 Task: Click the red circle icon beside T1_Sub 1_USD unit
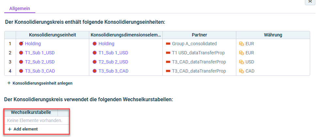pyautogui.click(x=21, y=53)
